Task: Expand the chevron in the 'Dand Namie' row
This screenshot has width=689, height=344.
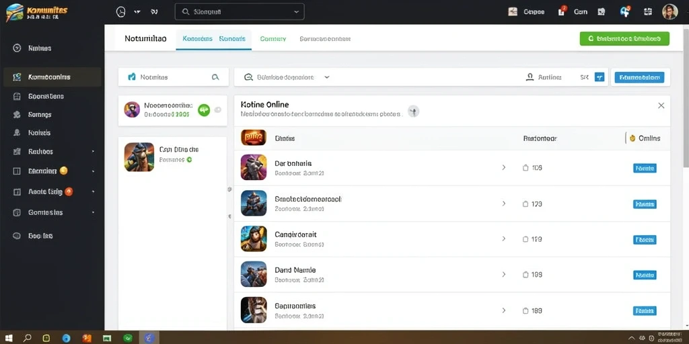Action: pos(503,275)
